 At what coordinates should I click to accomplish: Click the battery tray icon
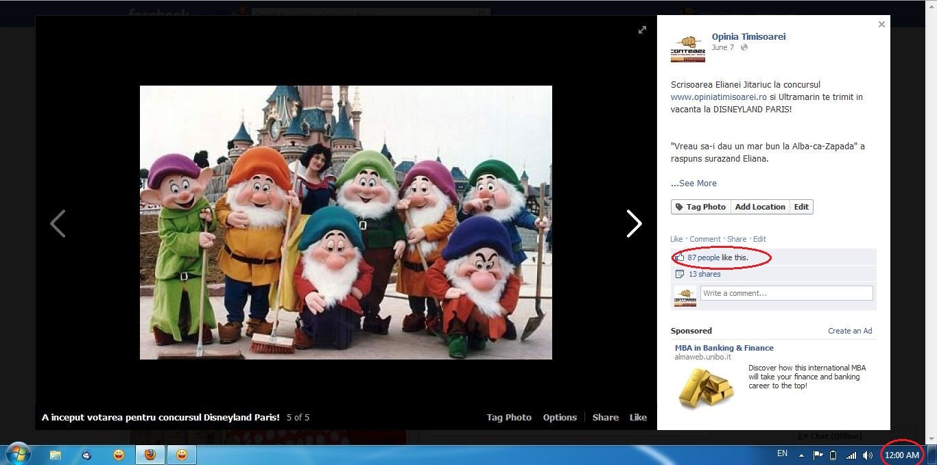(x=833, y=455)
